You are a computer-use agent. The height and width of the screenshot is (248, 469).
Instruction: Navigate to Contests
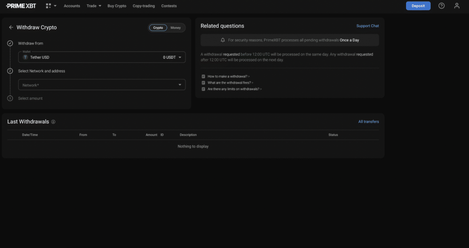(169, 6)
